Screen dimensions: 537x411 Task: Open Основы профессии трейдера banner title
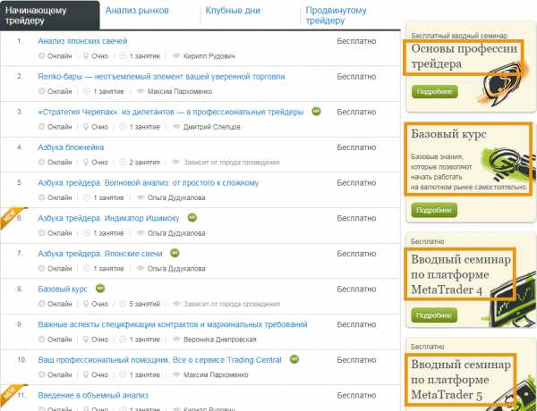pos(464,56)
